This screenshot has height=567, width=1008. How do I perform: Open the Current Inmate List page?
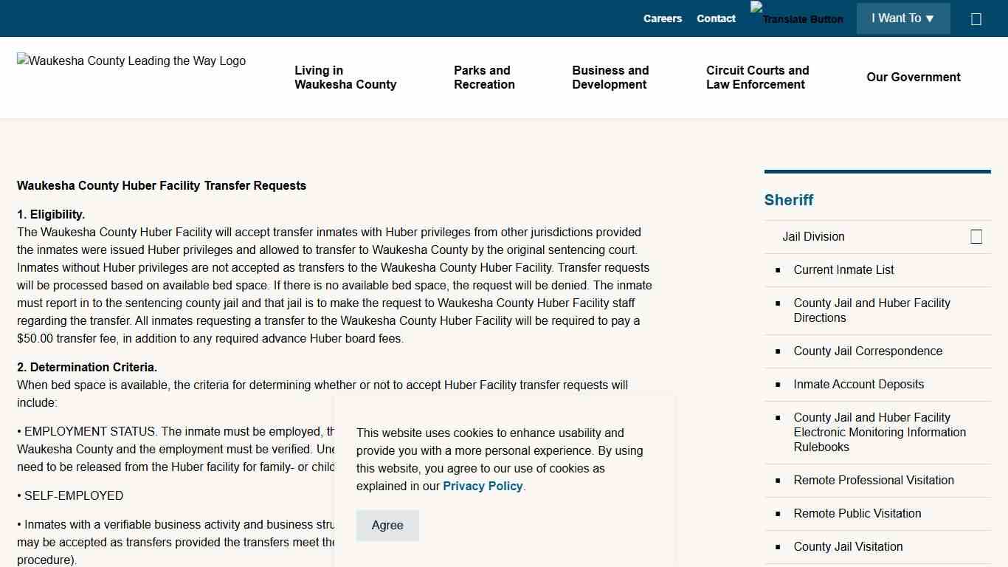[x=843, y=269]
